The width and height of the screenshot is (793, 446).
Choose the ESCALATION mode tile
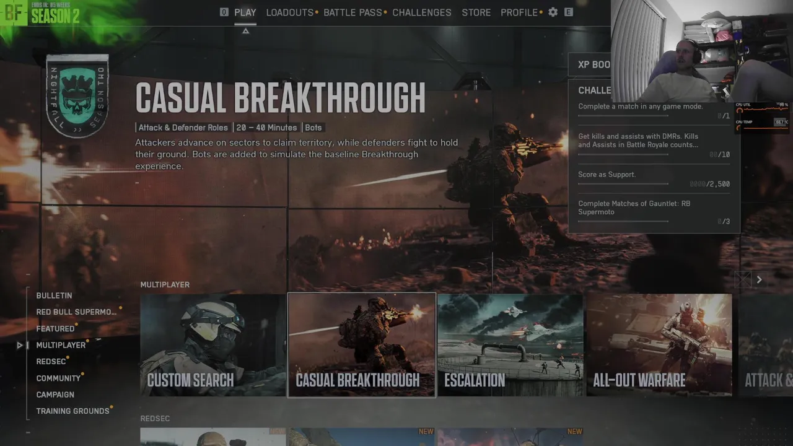tap(510, 345)
